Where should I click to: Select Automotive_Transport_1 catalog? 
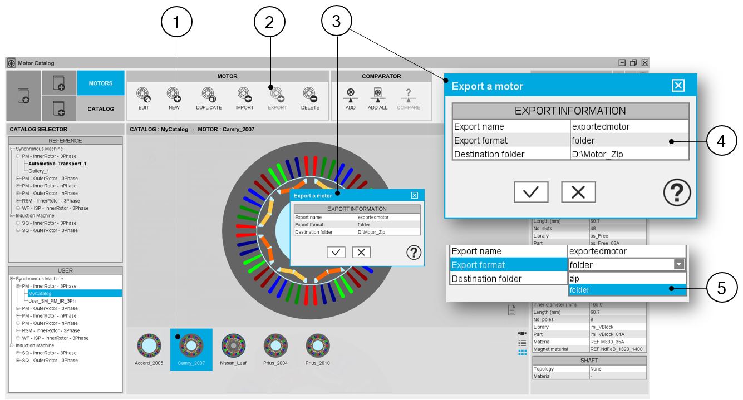pyautogui.click(x=57, y=164)
